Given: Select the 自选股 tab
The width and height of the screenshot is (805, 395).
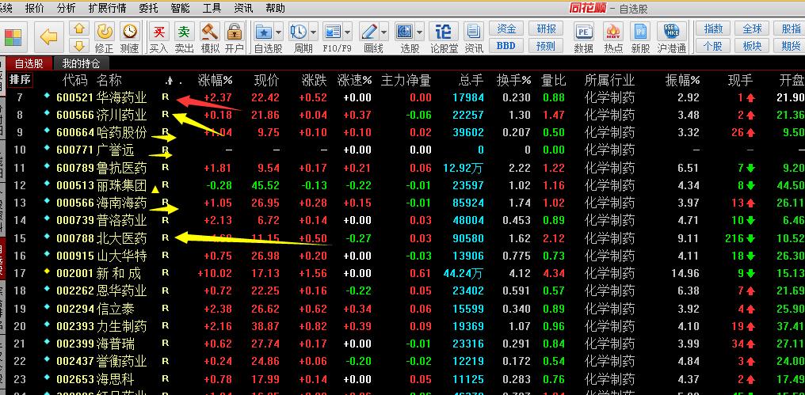Looking at the screenshot, I should pyautogui.click(x=29, y=63).
